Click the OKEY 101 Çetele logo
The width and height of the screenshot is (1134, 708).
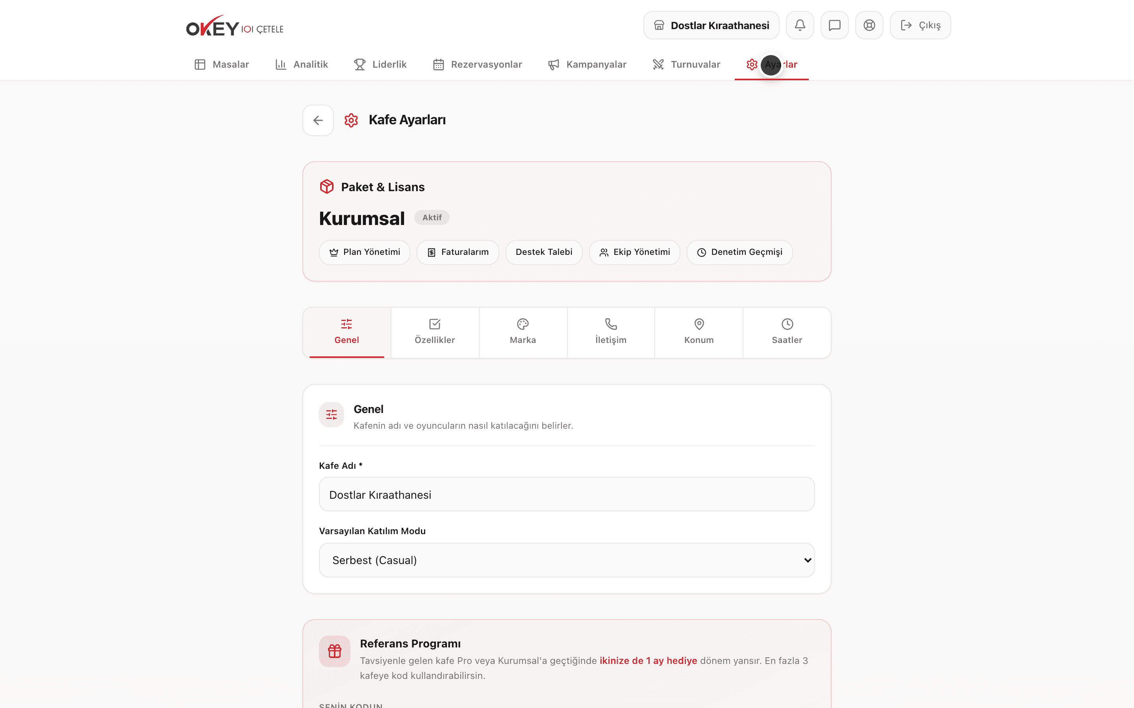click(x=235, y=26)
